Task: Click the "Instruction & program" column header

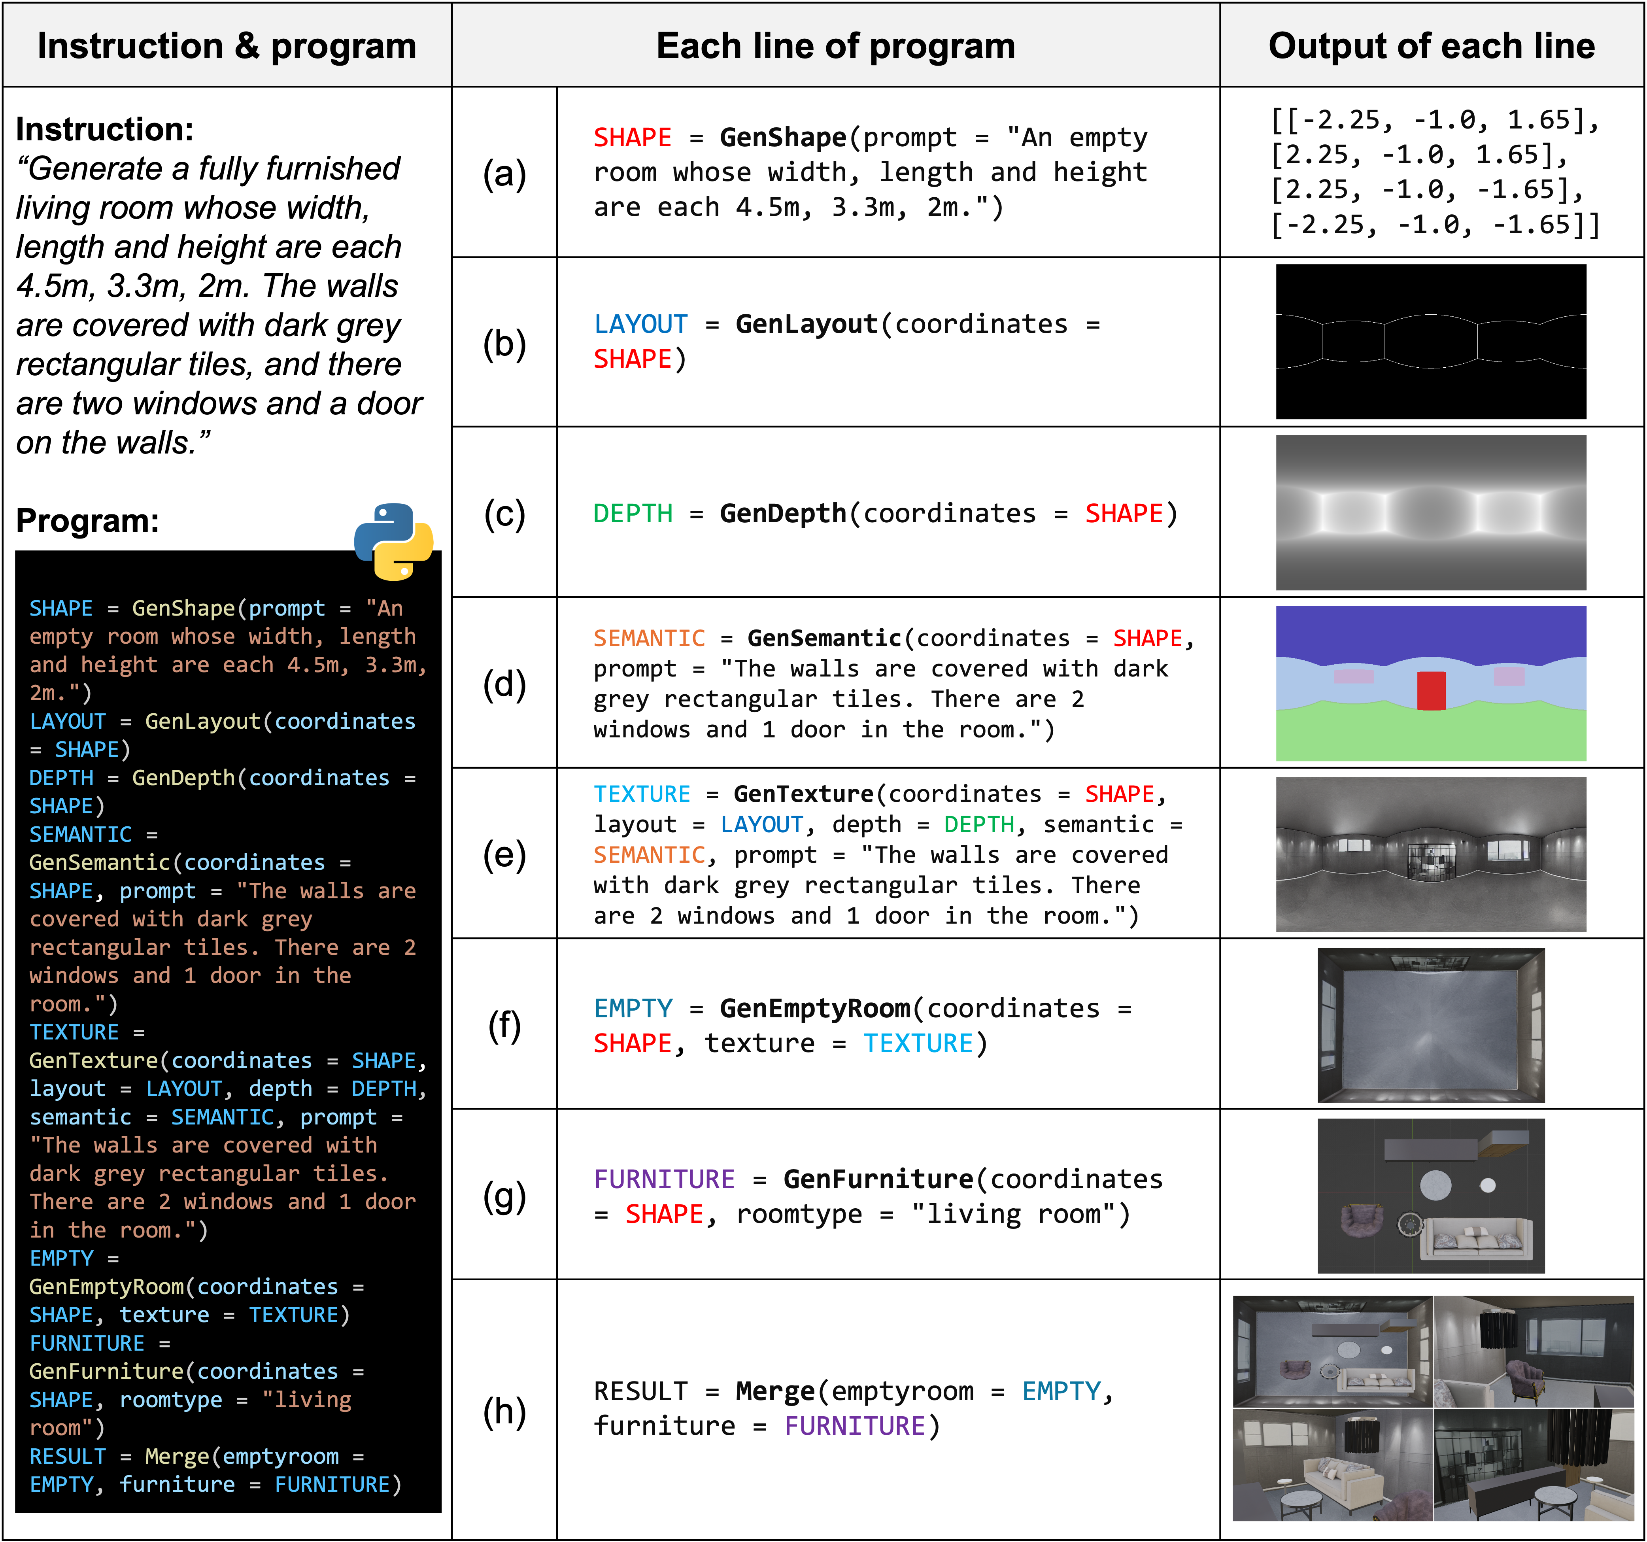Action: coord(227,45)
